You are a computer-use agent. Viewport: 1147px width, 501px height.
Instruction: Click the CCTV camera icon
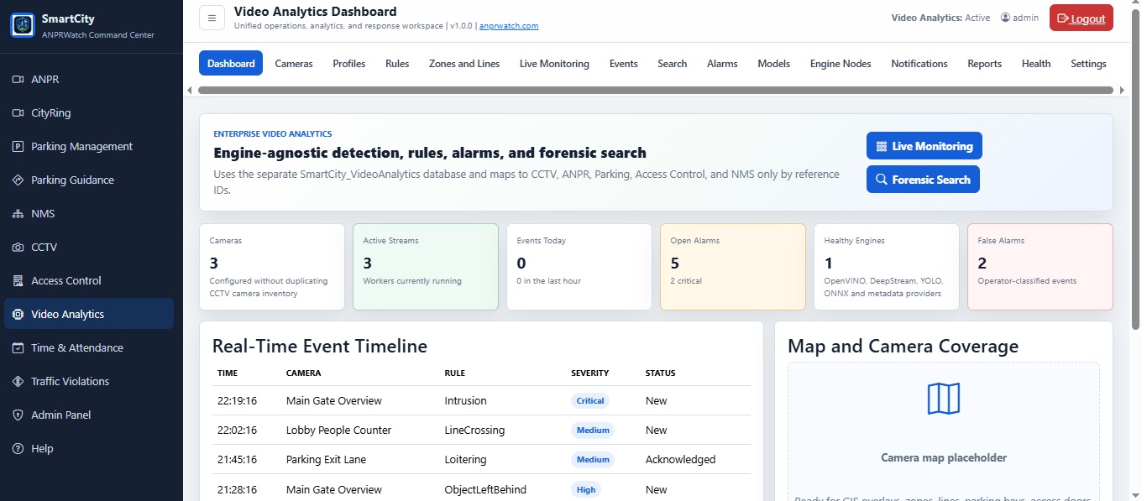click(18, 248)
